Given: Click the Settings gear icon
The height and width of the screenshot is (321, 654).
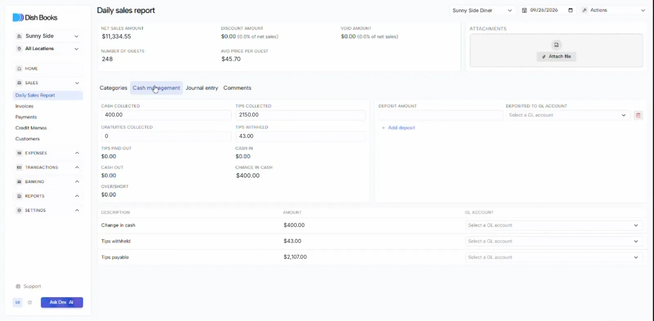Looking at the screenshot, I should [19, 210].
